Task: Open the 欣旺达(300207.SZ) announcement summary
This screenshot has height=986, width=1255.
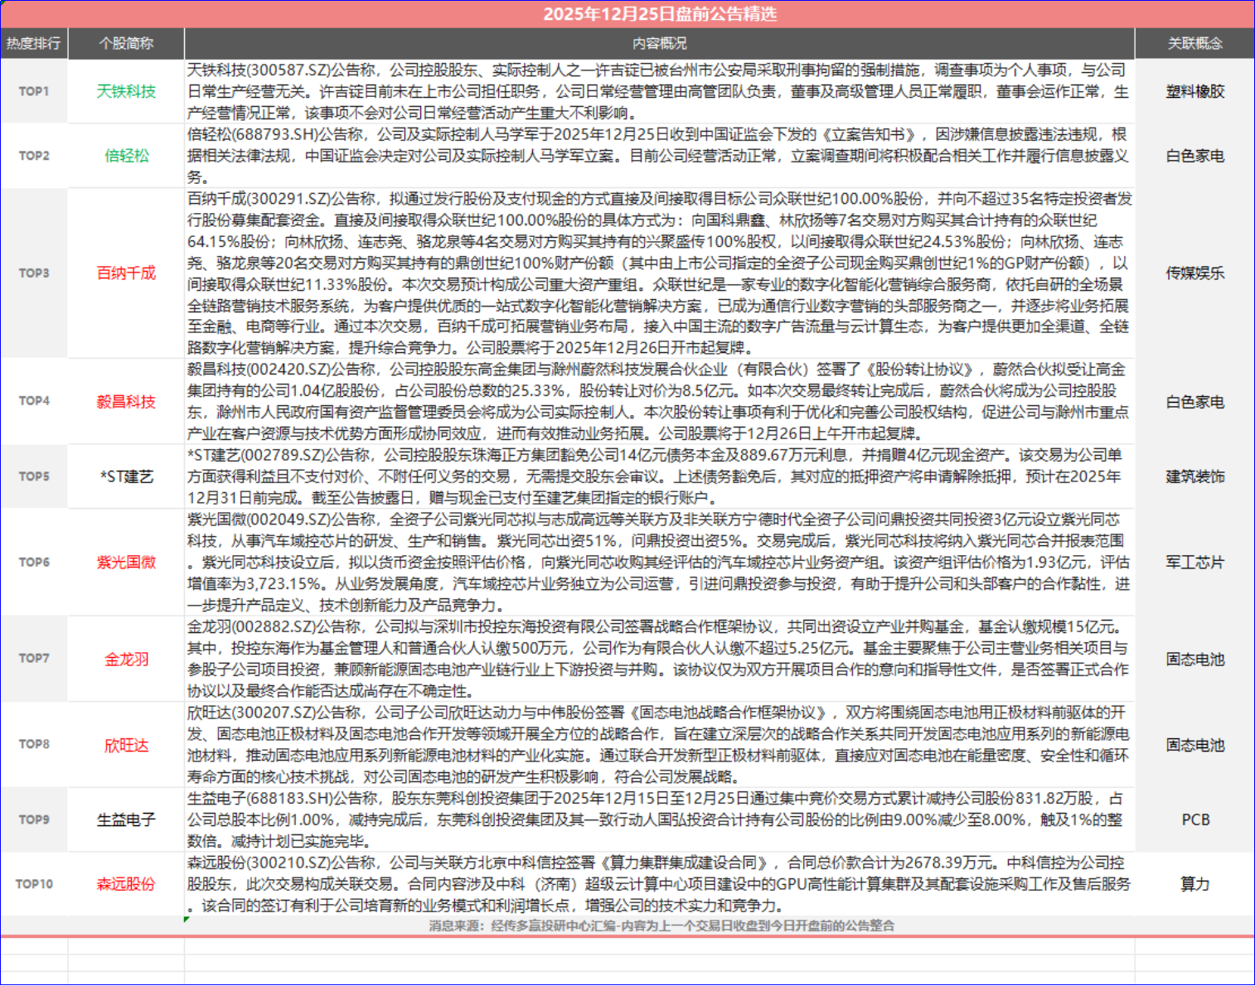Action: tap(659, 744)
